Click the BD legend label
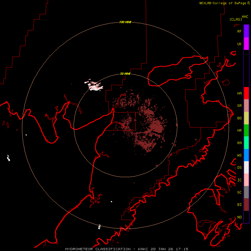This screenshot has height=251, width=251. [239, 118]
